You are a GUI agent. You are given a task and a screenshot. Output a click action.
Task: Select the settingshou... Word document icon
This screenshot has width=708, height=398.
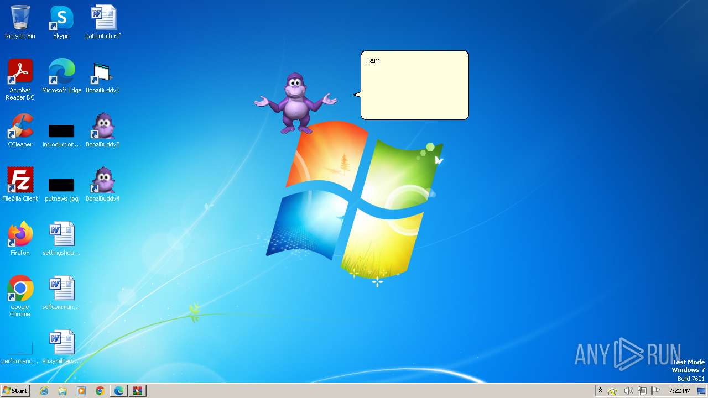tap(61, 239)
